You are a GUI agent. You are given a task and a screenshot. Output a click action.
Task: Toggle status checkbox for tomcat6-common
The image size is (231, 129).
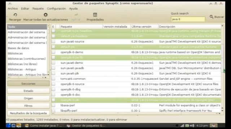53,79
